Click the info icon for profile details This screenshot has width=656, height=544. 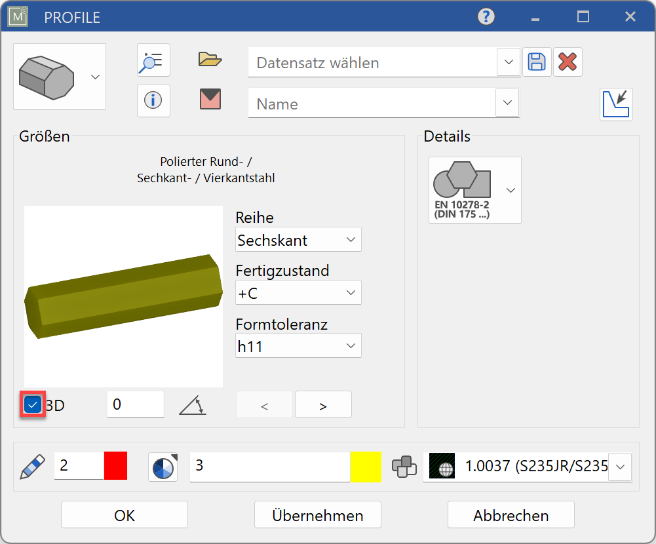[153, 100]
